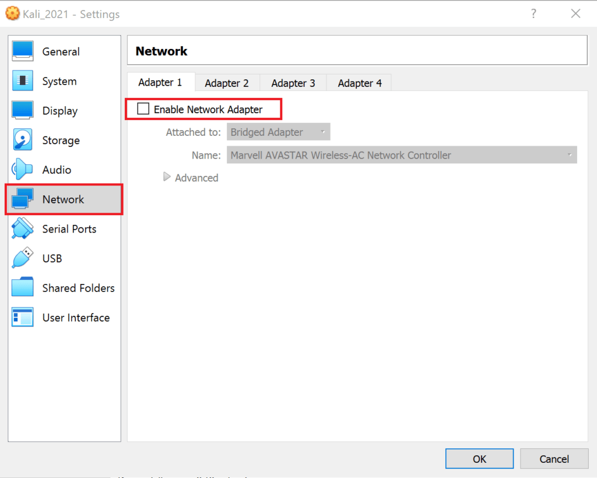Screen dimensions: 597x478
Task: Switch to the Adapter 1 tab
Action: 160,82
